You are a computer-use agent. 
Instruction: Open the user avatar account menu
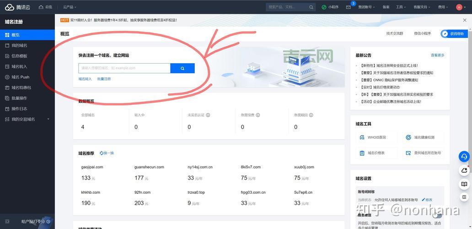coord(459,7)
